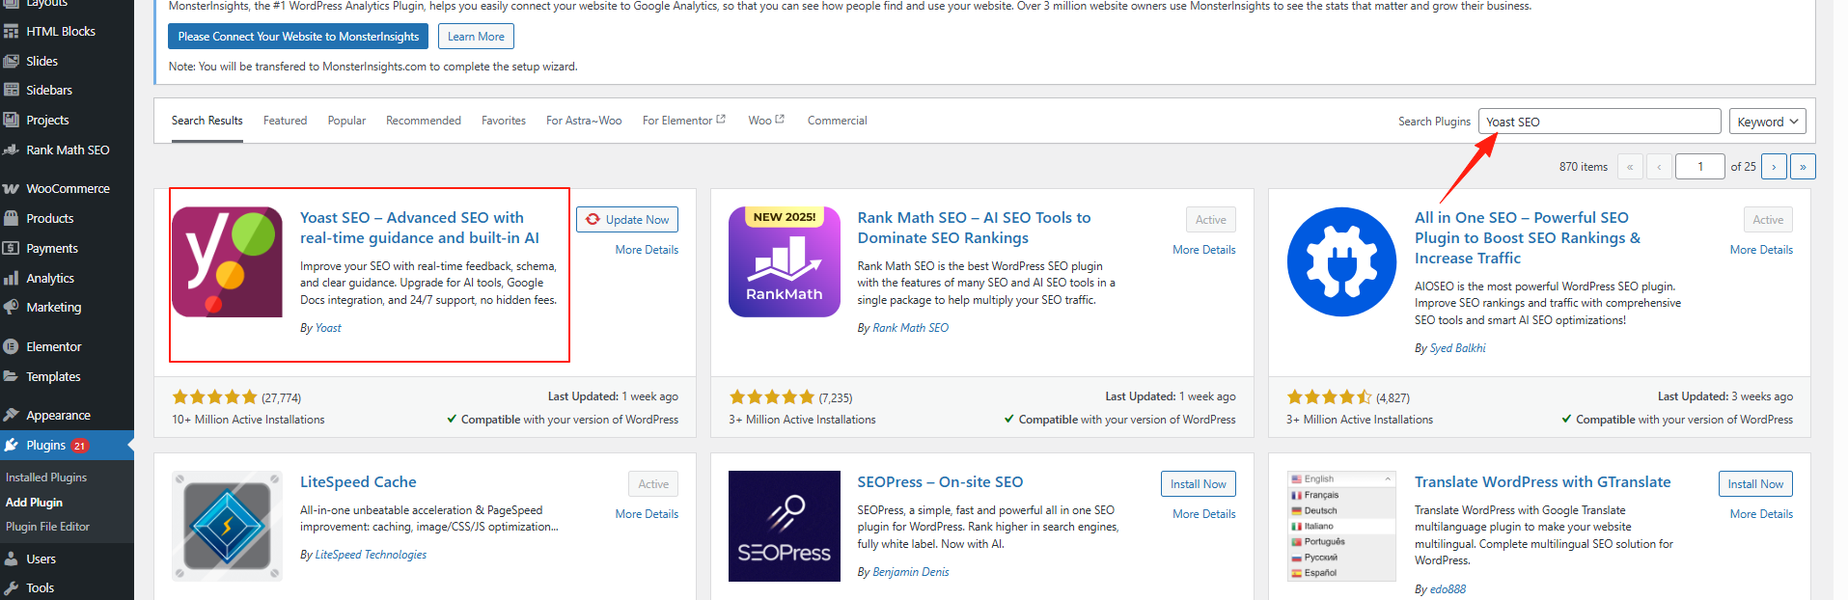Open Installed Plugins submenu item
Image resolution: width=1848 pixels, height=600 pixels.
pyautogui.click(x=46, y=477)
